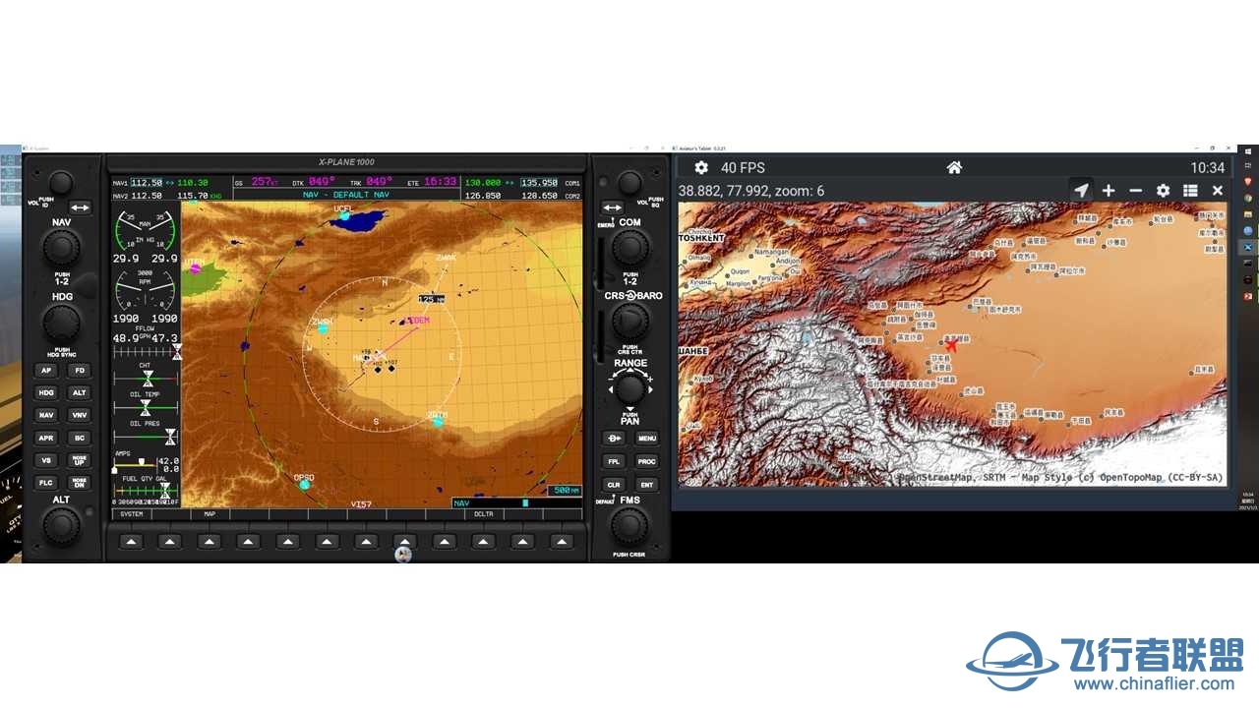This screenshot has width=1259, height=708.
Task: Activate HDG mode key on autopilot panel
Action: [46, 392]
